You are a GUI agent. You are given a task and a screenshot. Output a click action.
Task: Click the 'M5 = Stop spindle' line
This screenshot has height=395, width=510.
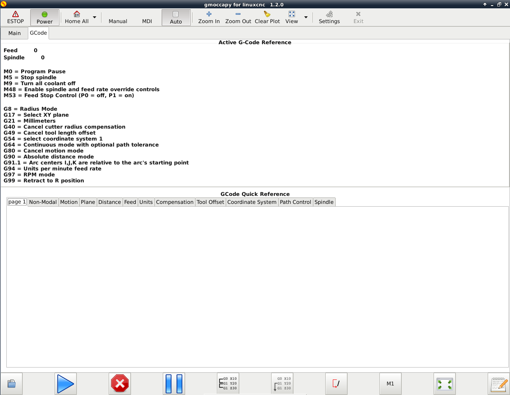30,78
